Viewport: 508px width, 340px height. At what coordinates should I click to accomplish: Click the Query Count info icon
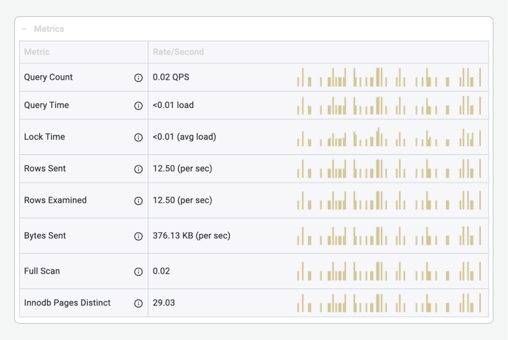[x=139, y=78]
